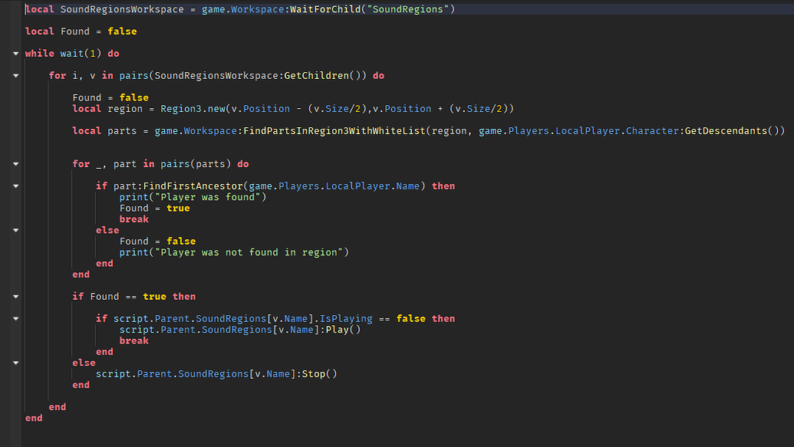Collapse the else branch printing not found message
The height and width of the screenshot is (447, 794).
click(15, 230)
